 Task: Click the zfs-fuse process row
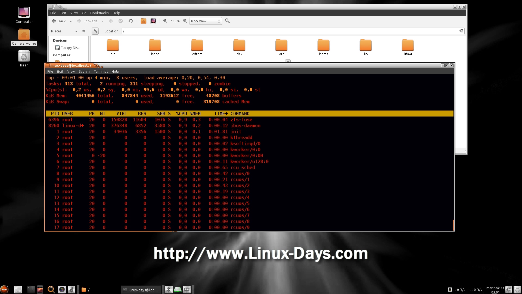[x=249, y=120]
